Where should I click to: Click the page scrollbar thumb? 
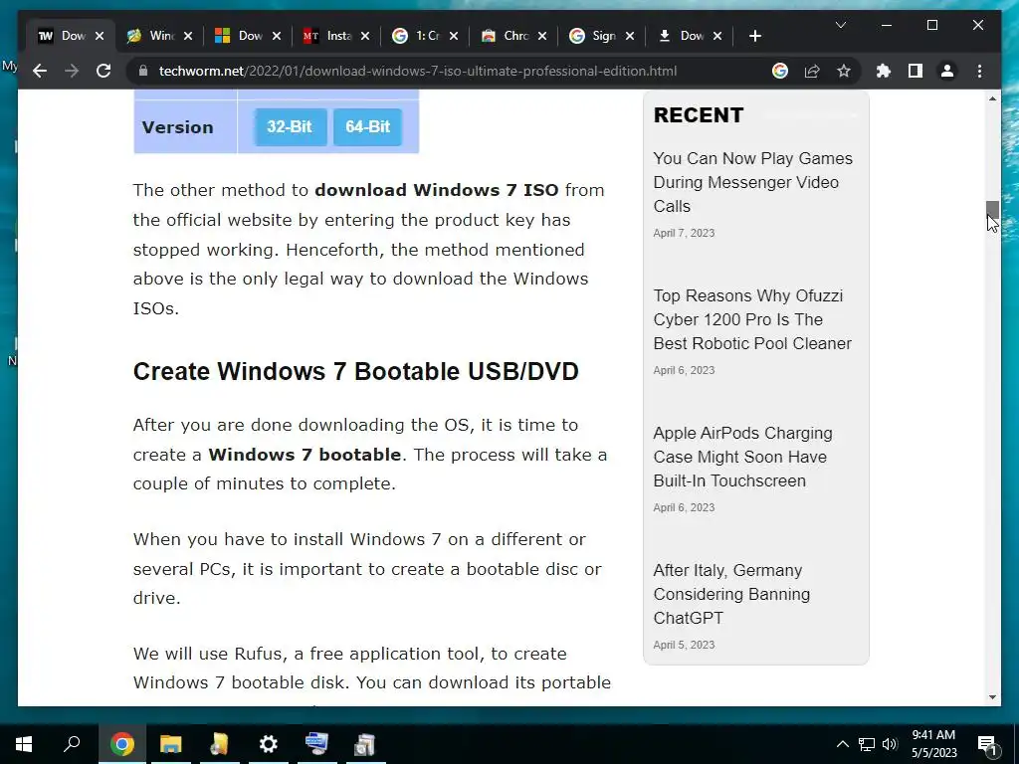coord(992,211)
